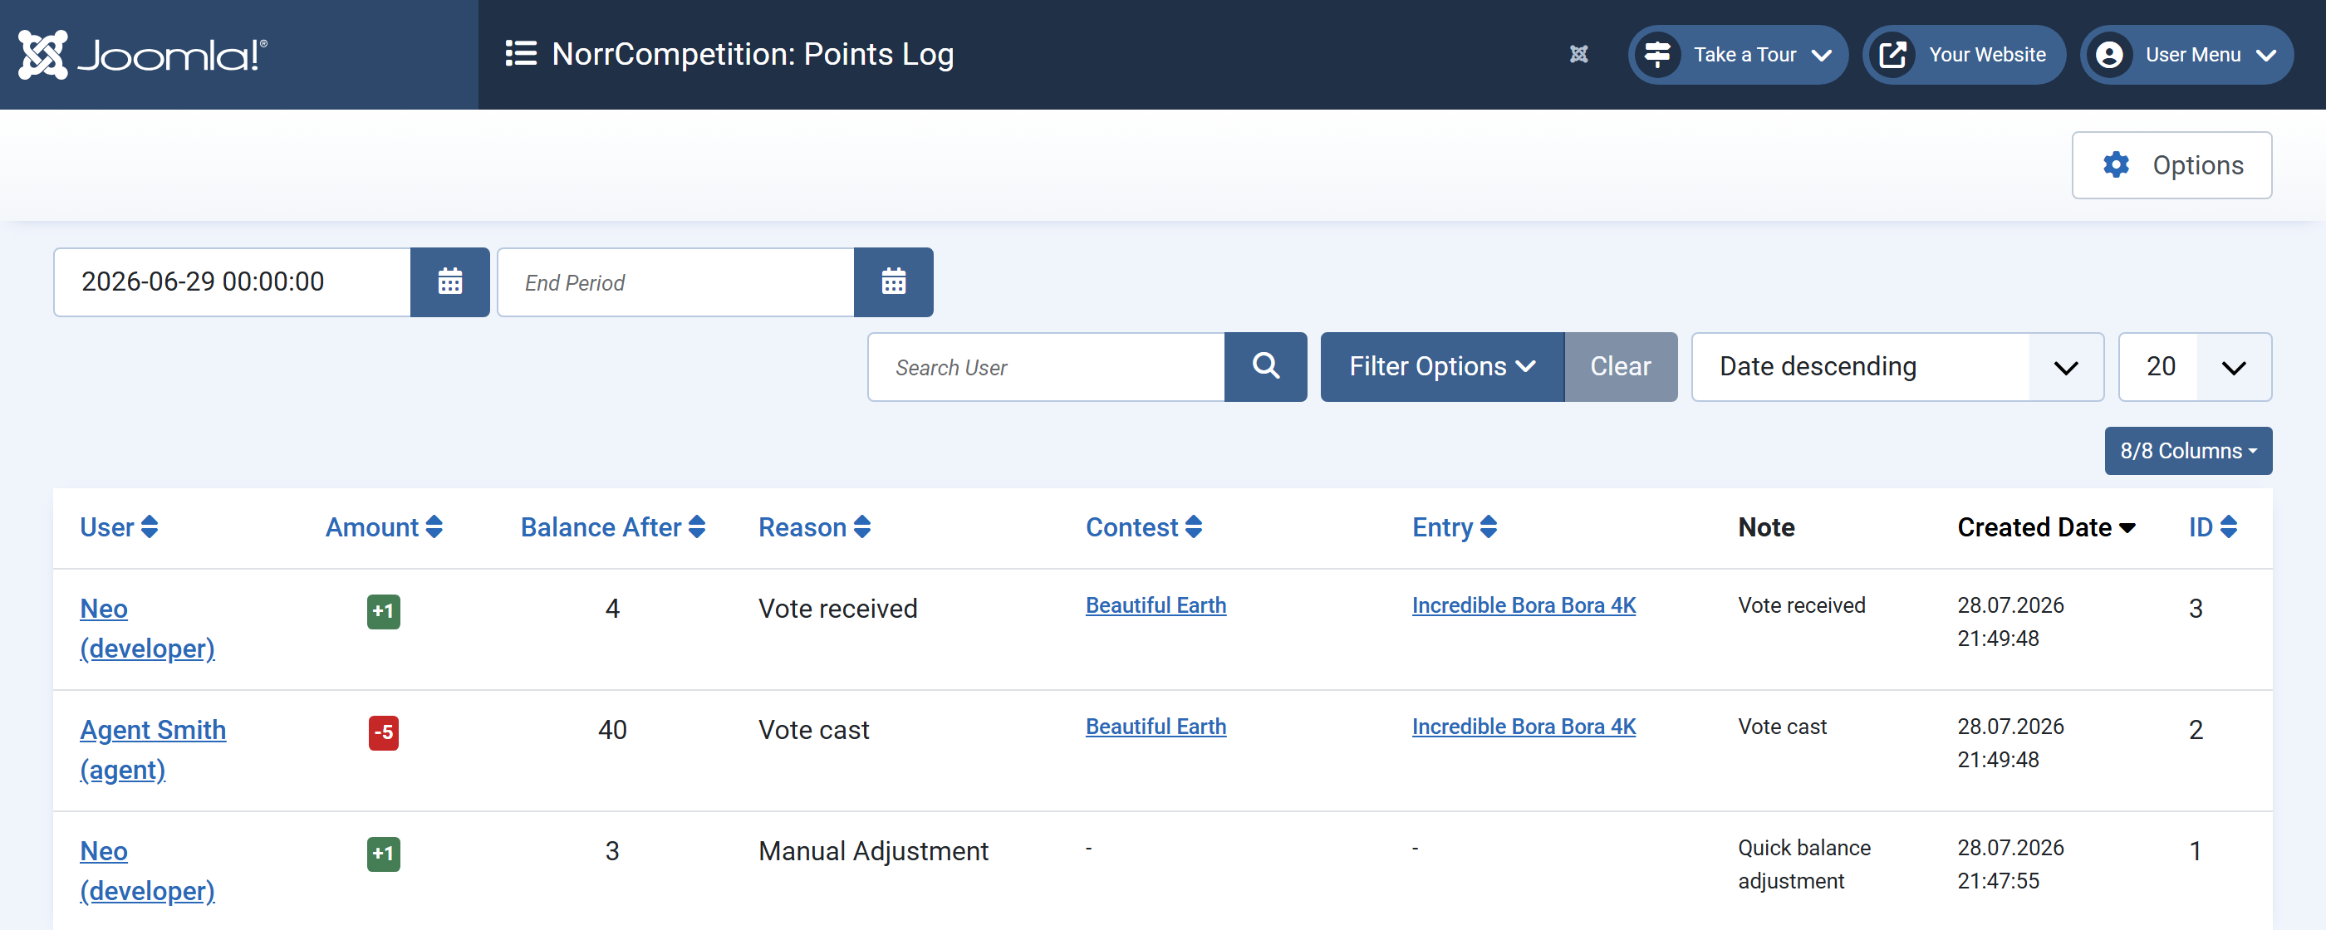Click balance value 40
This screenshot has width=2326, height=930.
click(x=612, y=730)
